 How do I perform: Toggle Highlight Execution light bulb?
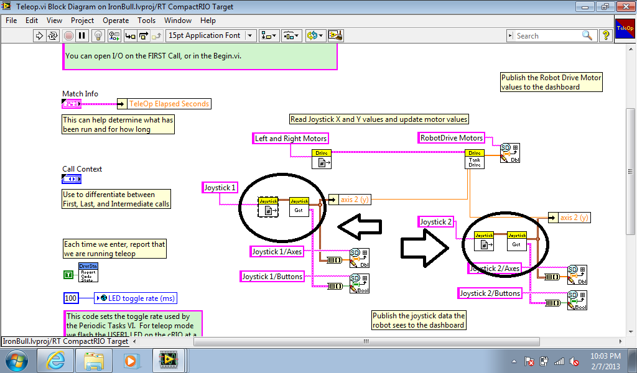tap(98, 35)
